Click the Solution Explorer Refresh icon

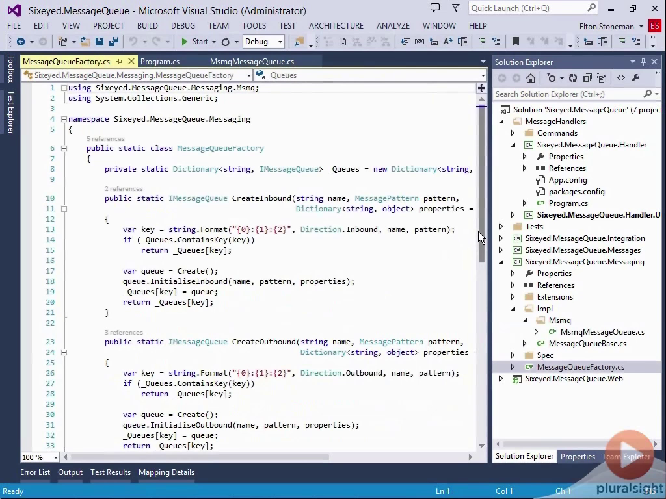tap(573, 78)
